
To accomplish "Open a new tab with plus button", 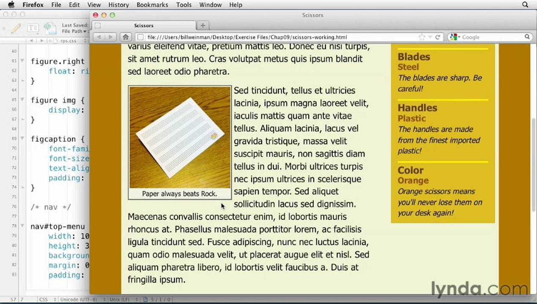I will coord(203,25).
